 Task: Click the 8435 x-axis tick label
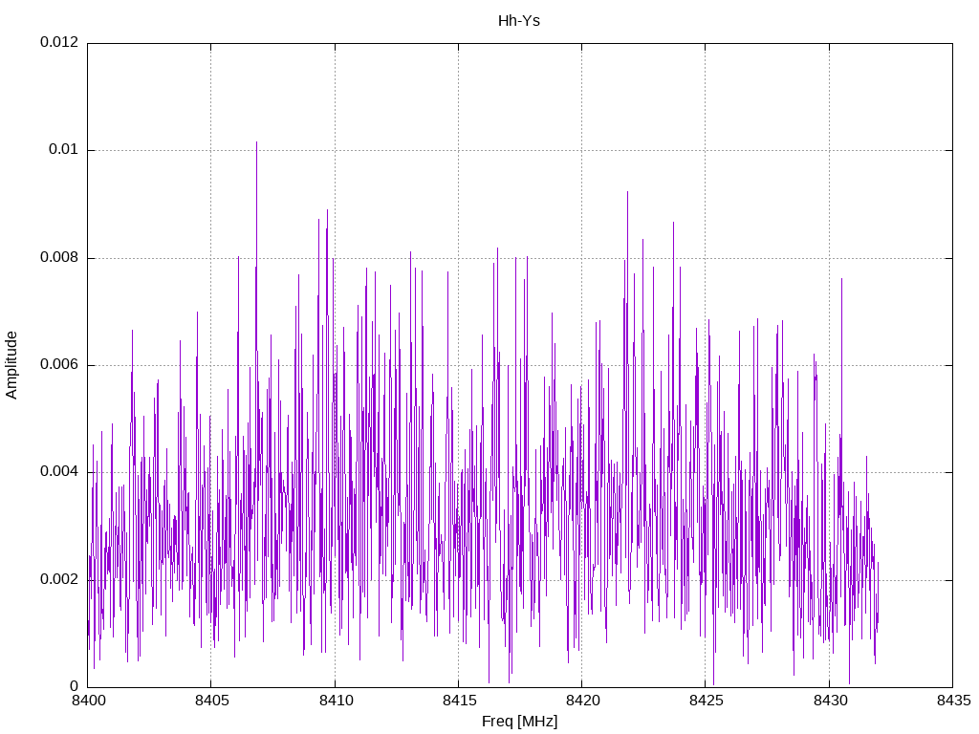click(x=953, y=701)
